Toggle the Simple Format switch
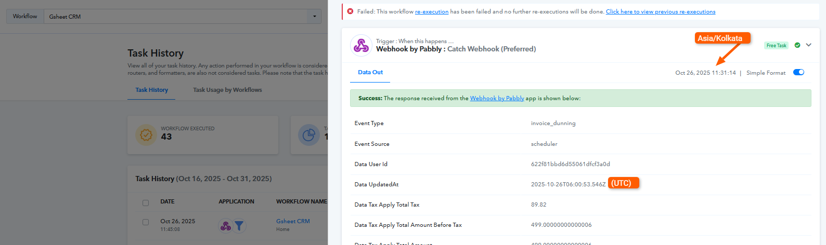 (x=798, y=73)
